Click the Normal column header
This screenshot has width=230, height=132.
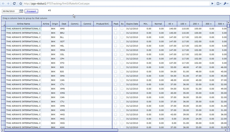click(x=158, y=24)
